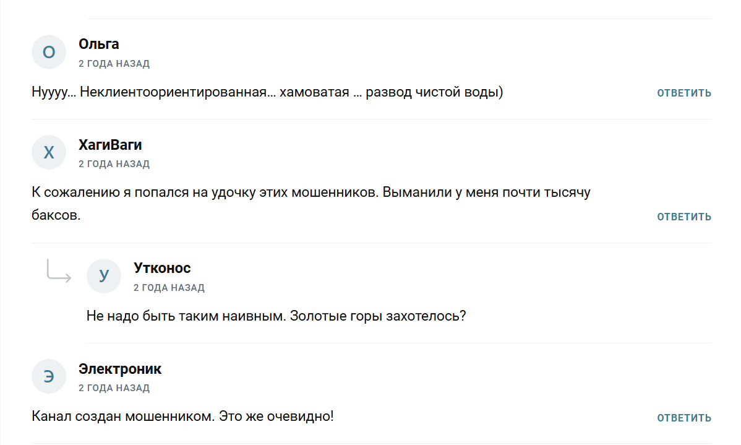Click the timestamp under ХагиВаги's name

pyautogui.click(x=114, y=164)
